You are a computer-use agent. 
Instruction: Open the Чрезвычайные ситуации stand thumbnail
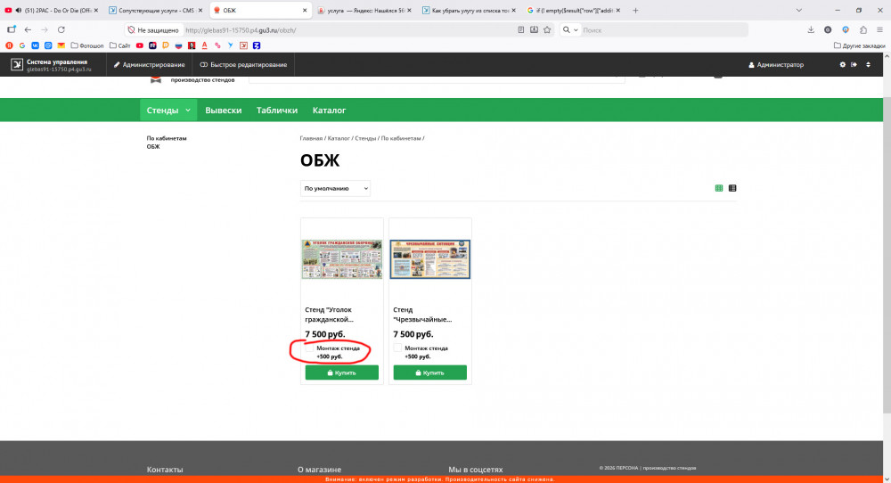pos(430,259)
